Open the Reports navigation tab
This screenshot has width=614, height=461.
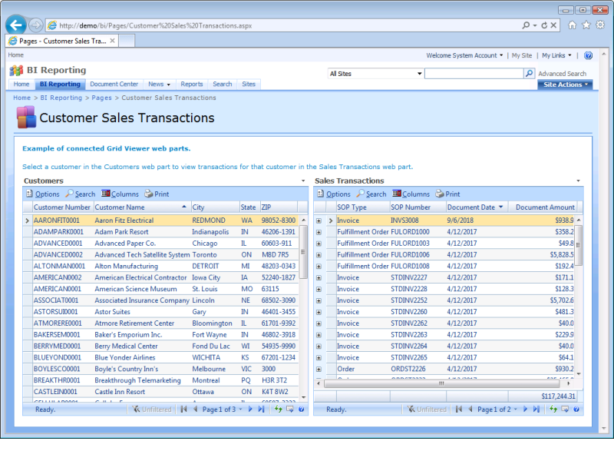click(x=192, y=85)
